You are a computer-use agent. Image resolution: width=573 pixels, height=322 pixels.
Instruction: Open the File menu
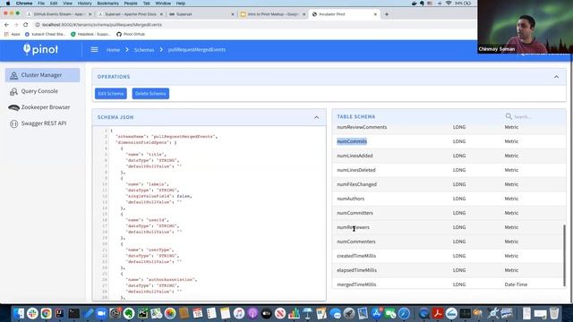[41, 4]
